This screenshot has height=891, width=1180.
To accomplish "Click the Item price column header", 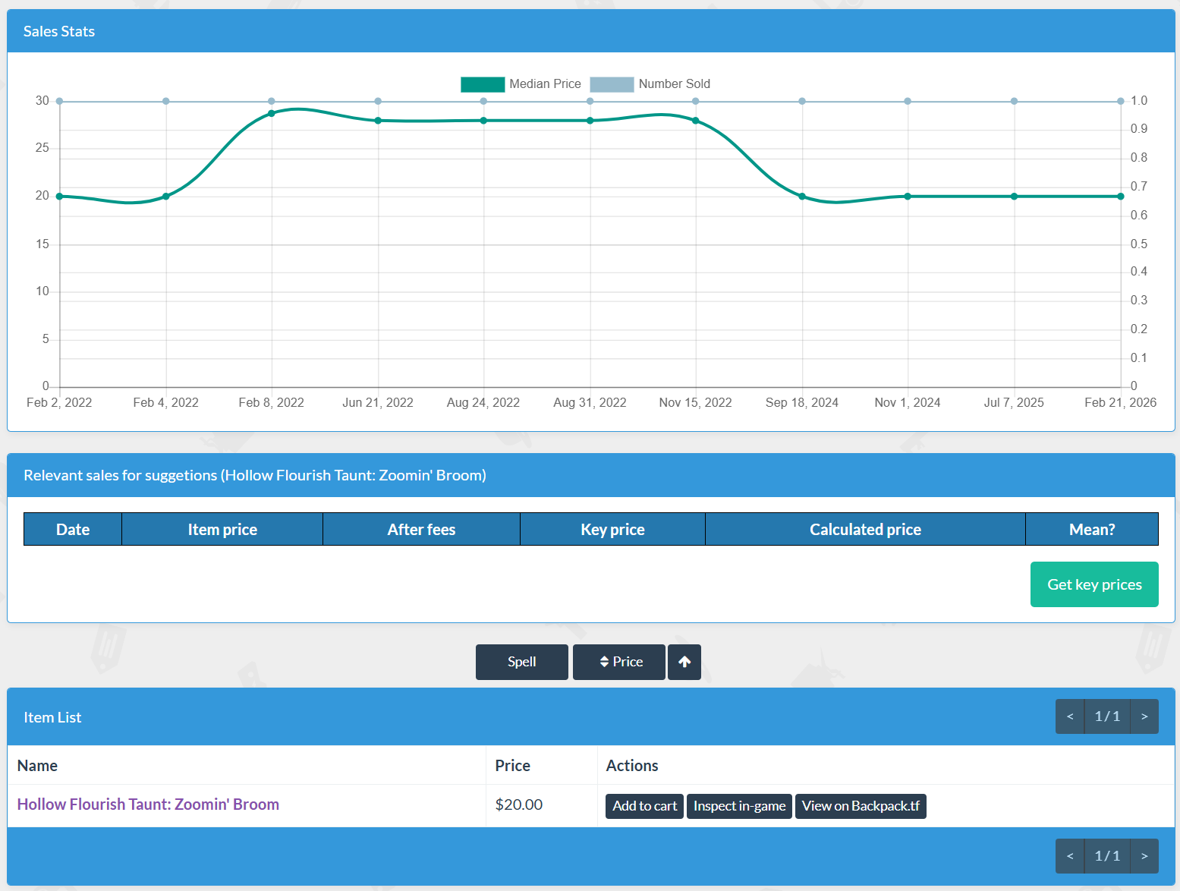I will point(222,529).
